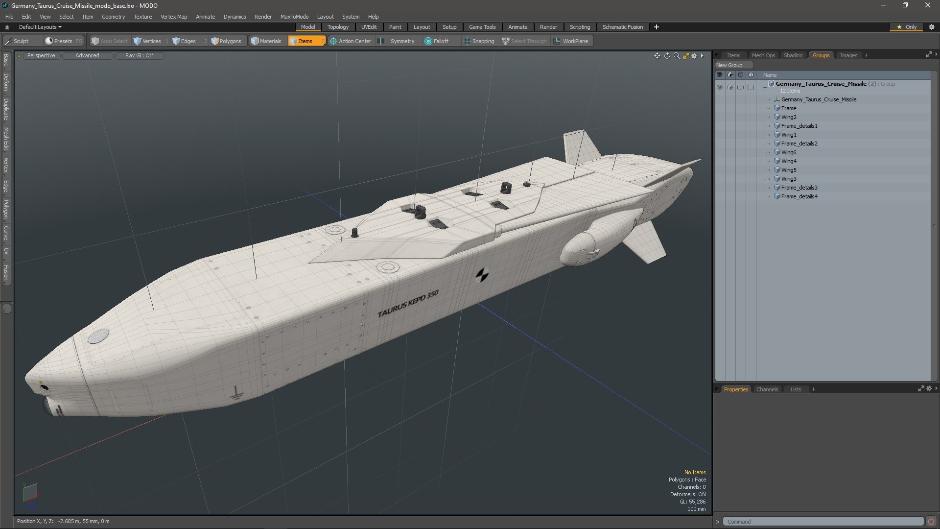The width and height of the screenshot is (940, 529).
Task: Select the Germany_Taurus_Cruise_Missile locator item
Action: pyautogui.click(x=819, y=99)
